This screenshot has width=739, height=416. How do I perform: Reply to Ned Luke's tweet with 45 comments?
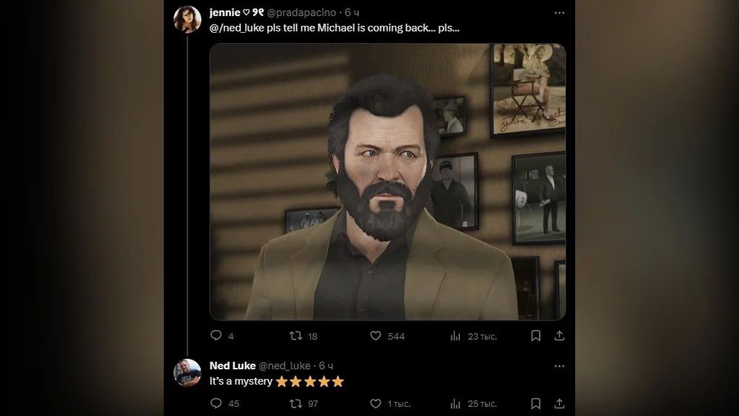point(216,404)
